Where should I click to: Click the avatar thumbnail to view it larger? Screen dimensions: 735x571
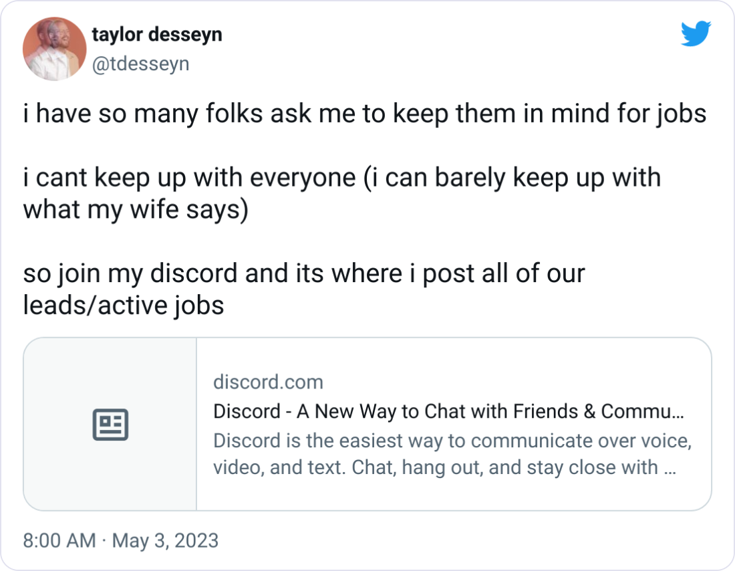click(x=54, y=48)
